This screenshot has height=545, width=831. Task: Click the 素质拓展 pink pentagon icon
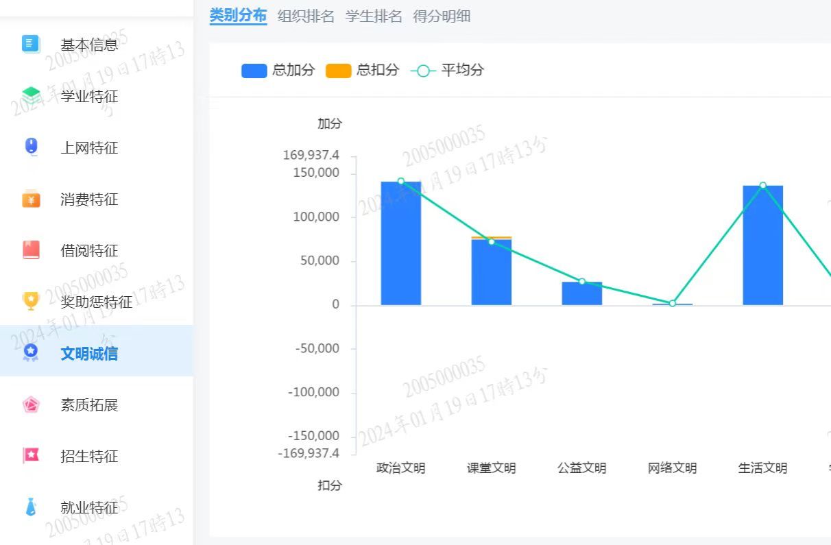tap(31, 404)
